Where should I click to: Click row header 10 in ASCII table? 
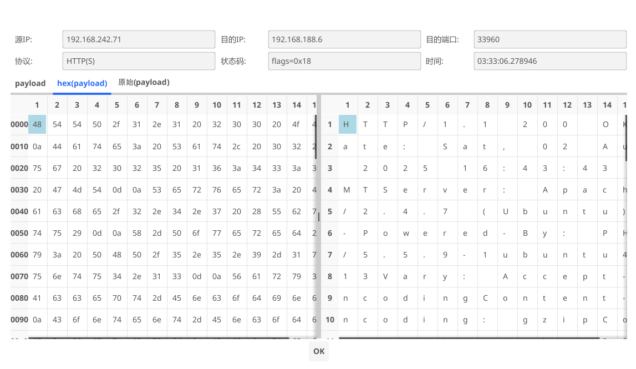[x=330, y=320]
